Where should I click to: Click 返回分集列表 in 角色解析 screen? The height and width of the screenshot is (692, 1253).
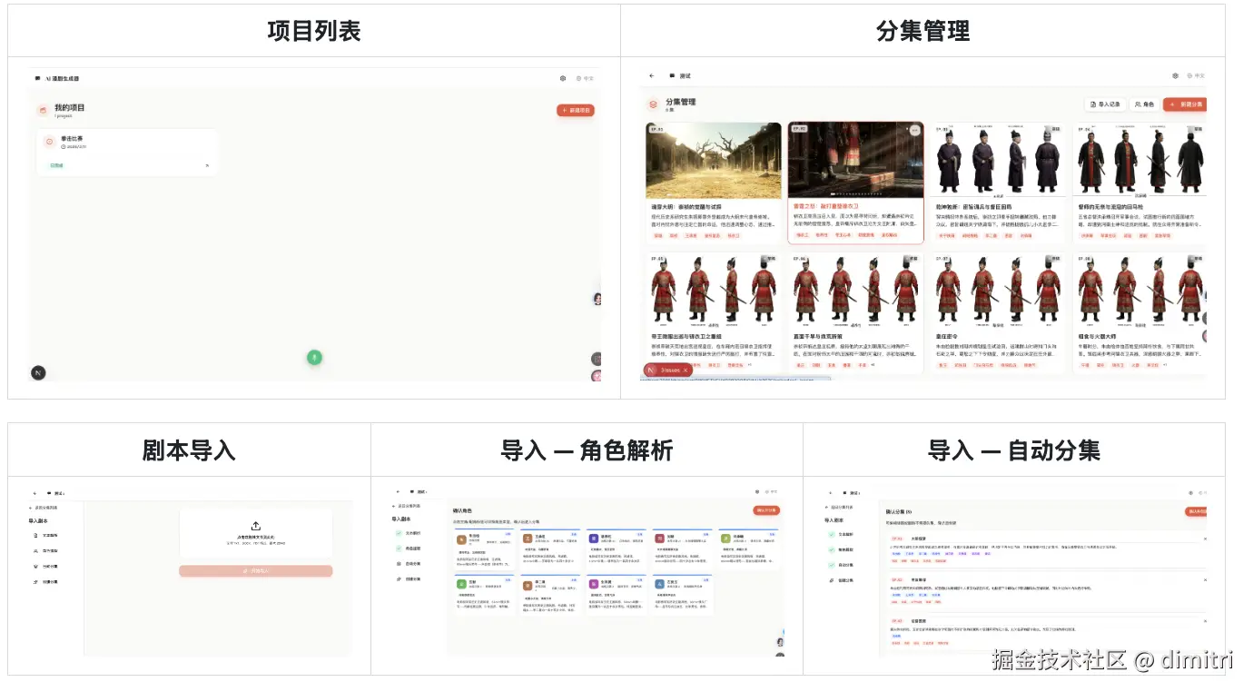[x=407, y=506]
